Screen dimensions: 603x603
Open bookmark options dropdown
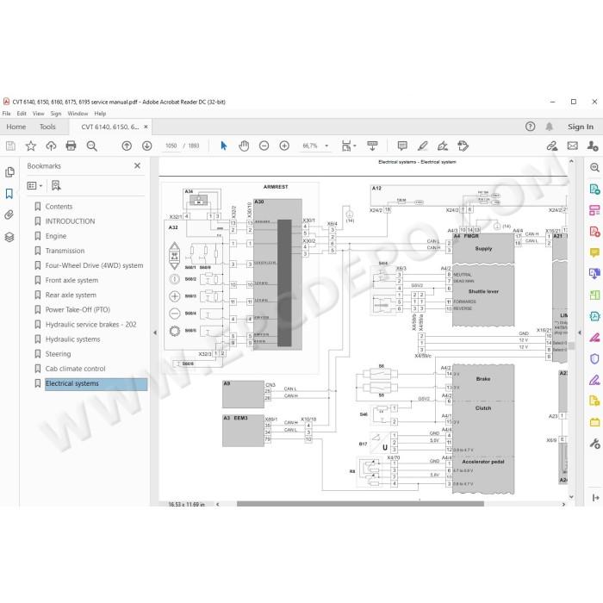34,186
